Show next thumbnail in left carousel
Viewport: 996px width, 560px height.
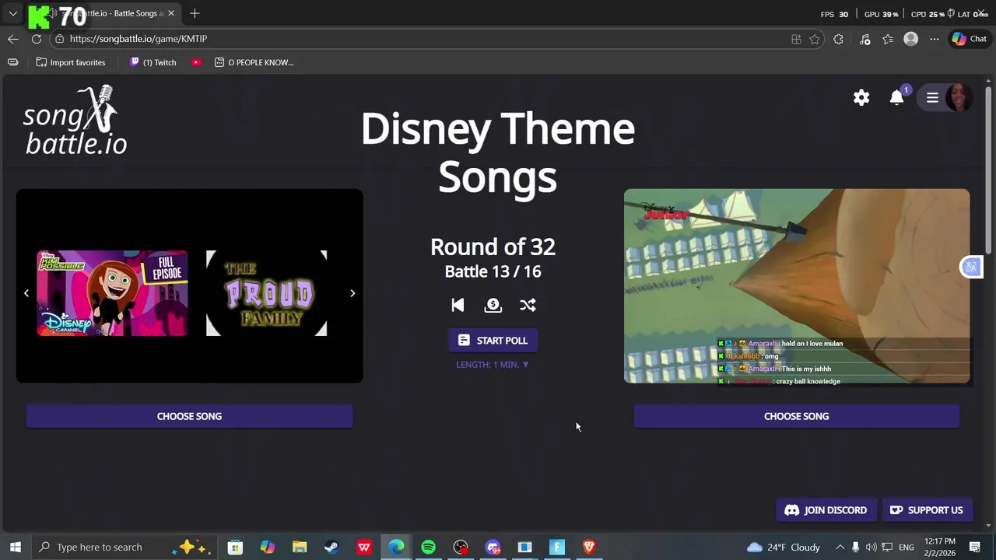click(352, 293)
